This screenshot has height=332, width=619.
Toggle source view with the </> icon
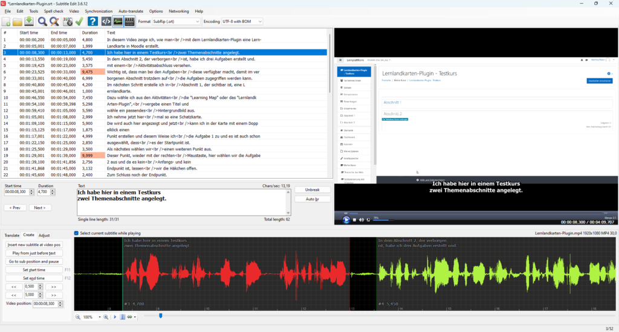106,22
